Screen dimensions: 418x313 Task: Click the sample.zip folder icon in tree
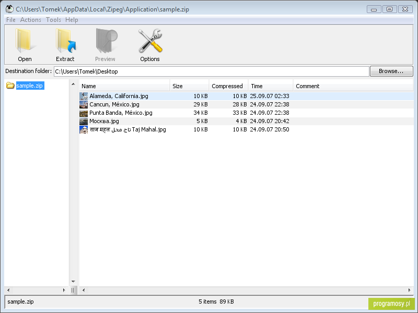pos(10,86)
